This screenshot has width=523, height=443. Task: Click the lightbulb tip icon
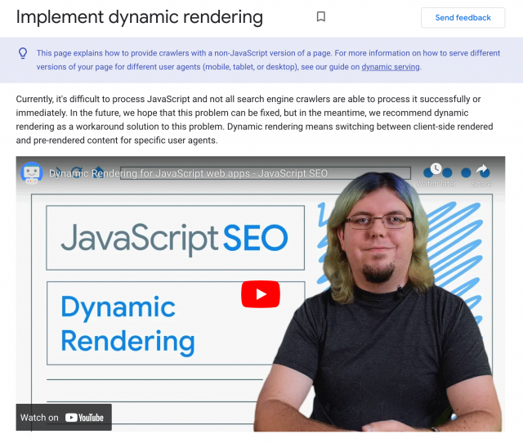tap(23, 53)
